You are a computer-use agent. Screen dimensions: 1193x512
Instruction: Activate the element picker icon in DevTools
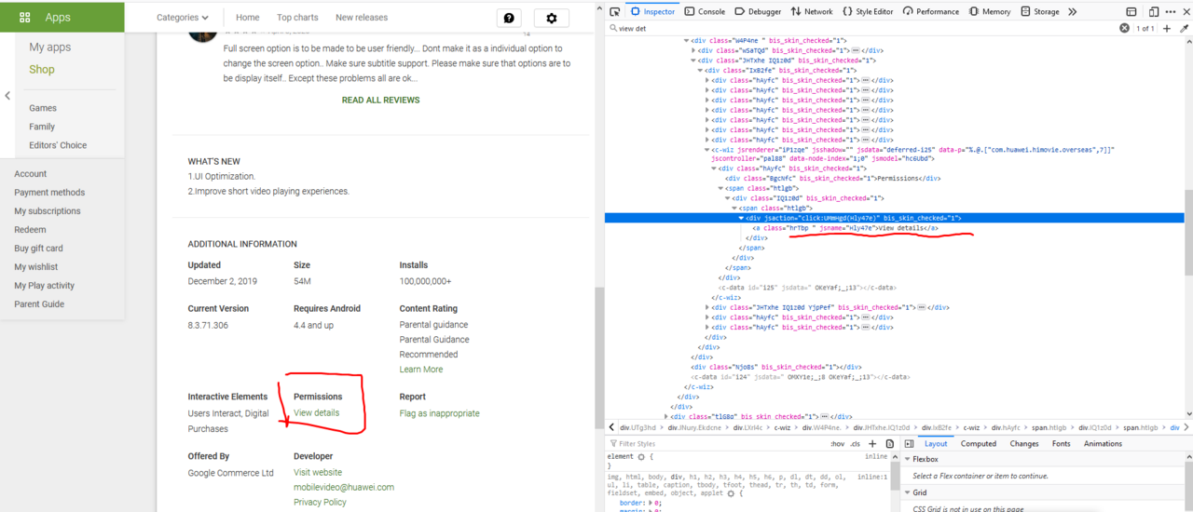coord(615,11)
